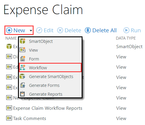The image size is (145, 125).
Task: Click the Run play icon
Action: click(x=126, y=30)
